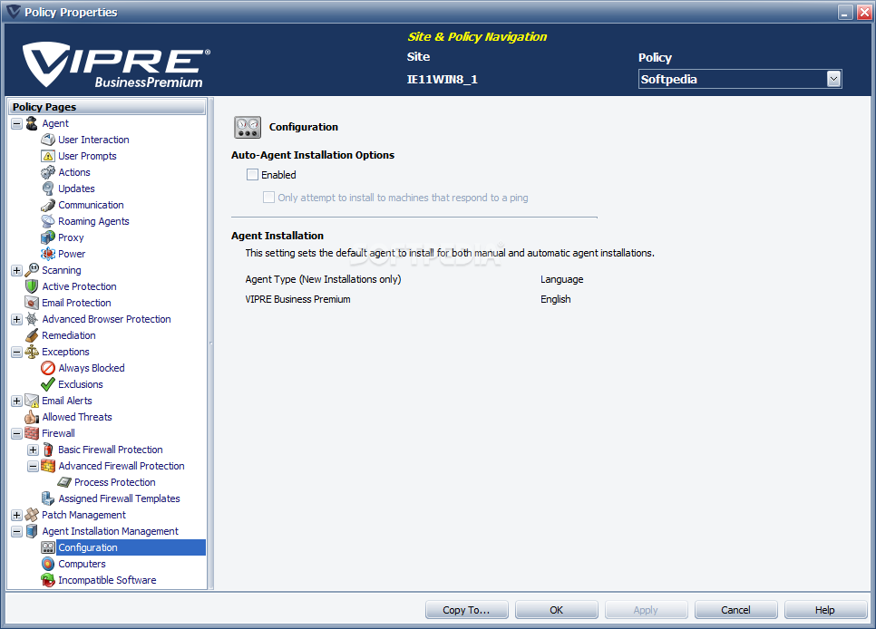Viewport: 876px width, 629px height.
Task: Click the Active Protection shield icon
Action: pos(32,286)
